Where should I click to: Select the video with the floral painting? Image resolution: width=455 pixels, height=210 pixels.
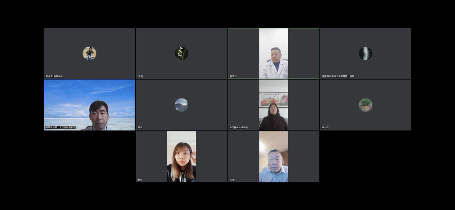click(x=273, y=105)
